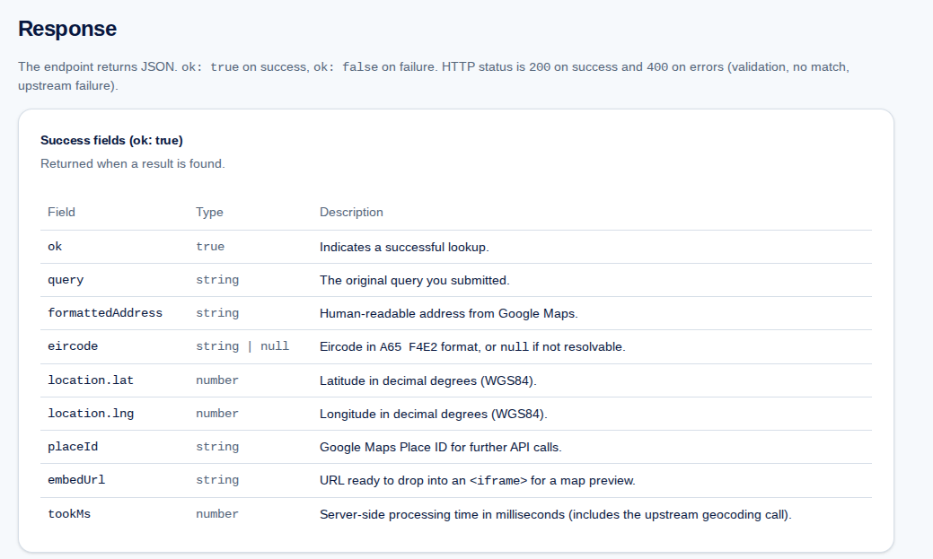This screenshot has width=933, height=559.
Task: Click the iframe map preview description
Action: click(477, 481)
